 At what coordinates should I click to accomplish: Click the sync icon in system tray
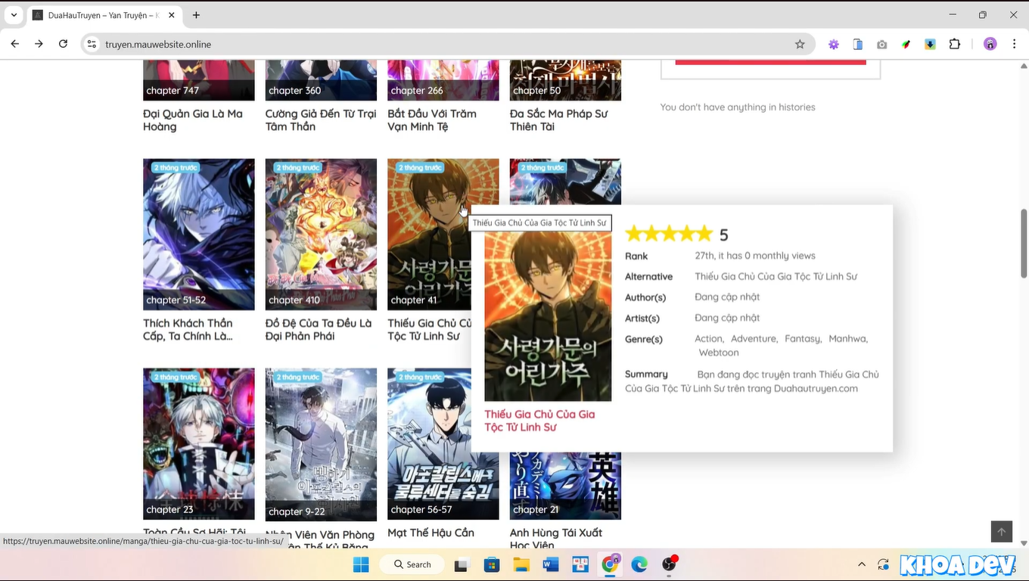point(883,564)
